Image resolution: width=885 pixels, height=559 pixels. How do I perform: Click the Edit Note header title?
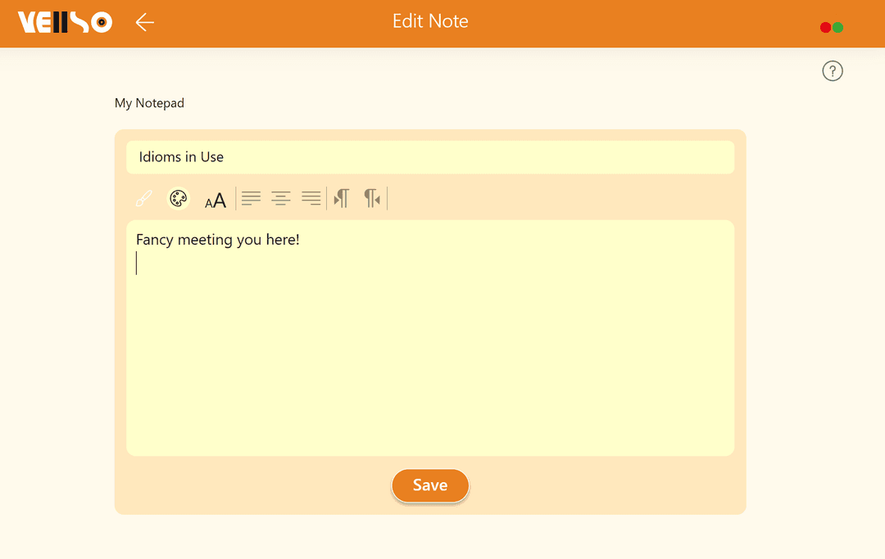click(430, 21)
